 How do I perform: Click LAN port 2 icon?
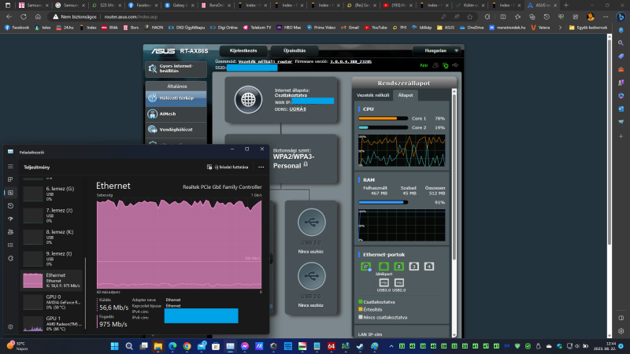398,267
